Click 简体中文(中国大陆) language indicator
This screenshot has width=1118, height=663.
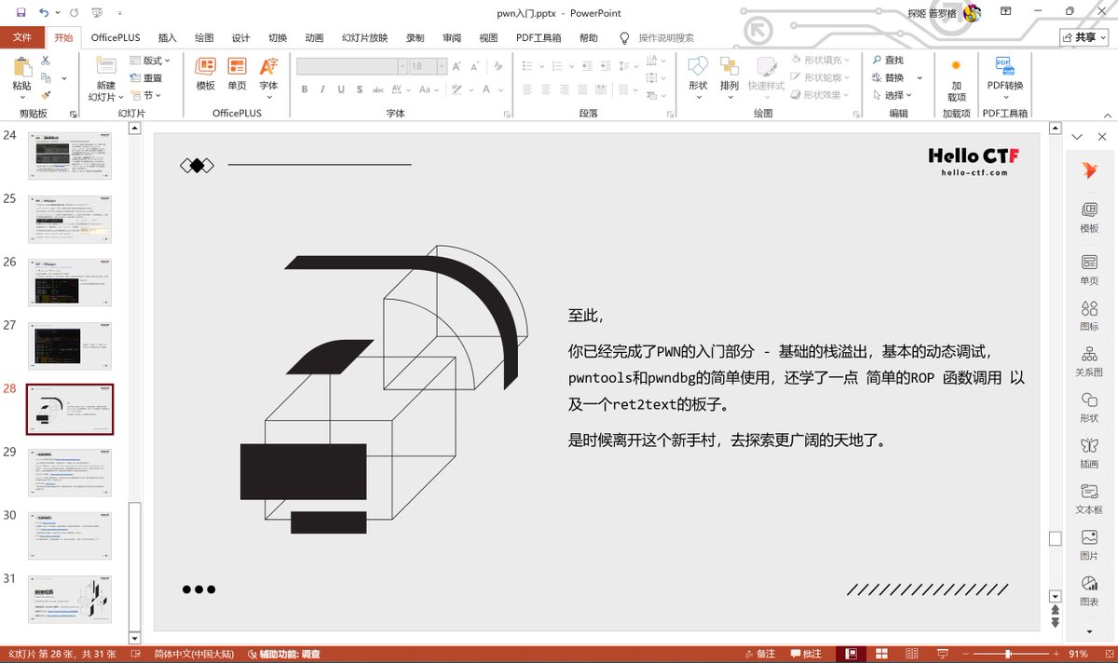pos(194,654)
